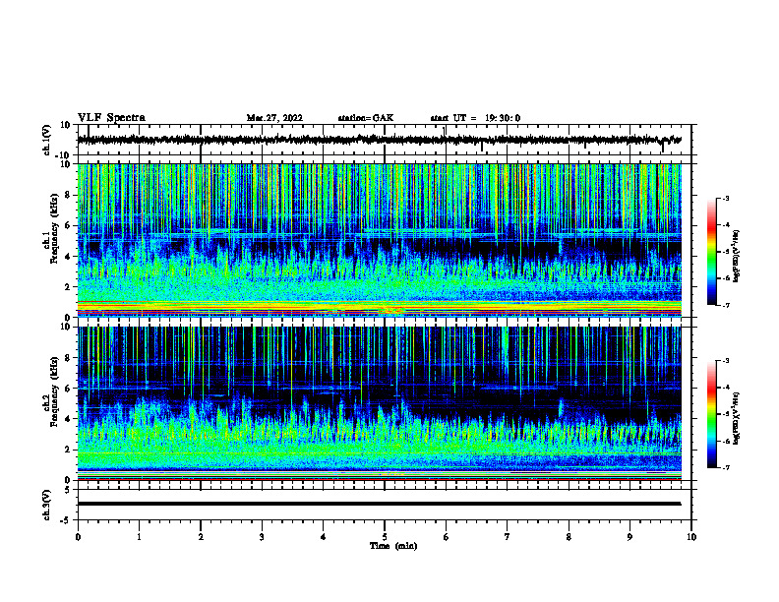Click the ch.1 spectrogram panel
Screen dimensions: 779x602
[380, 240]
